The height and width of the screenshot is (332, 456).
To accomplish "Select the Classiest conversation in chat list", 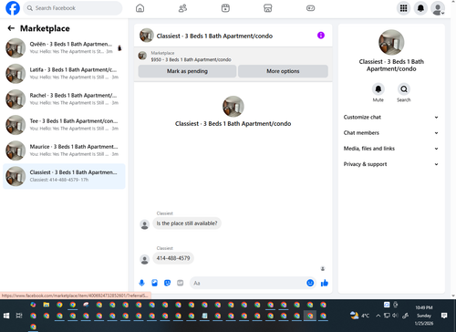I will pos(64,176).
